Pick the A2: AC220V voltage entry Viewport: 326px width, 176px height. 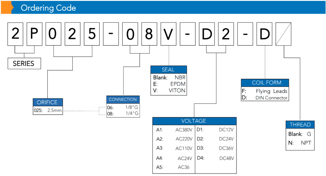tap(174, 139)
